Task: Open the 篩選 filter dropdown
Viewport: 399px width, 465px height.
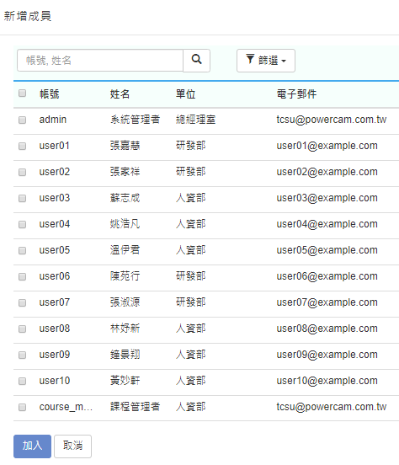Action: click(x=266, y=61)
